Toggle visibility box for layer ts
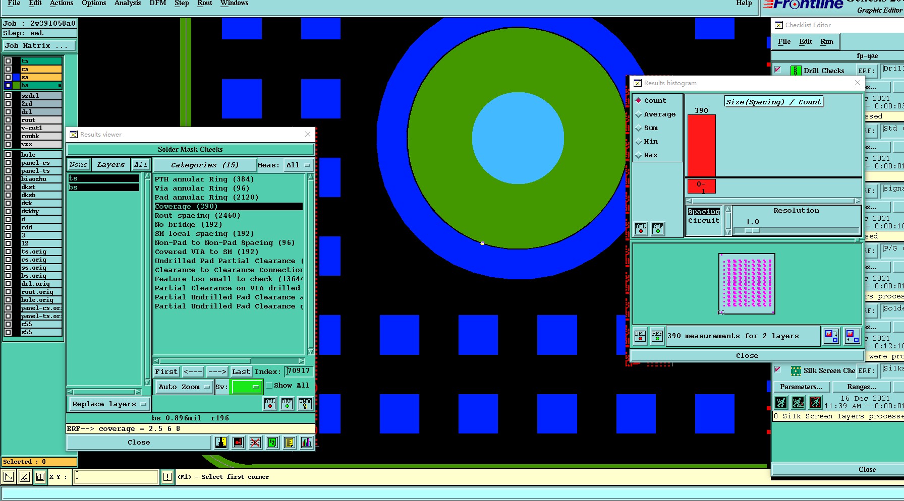This screenshot has width=904, height=501. (8, 61)
